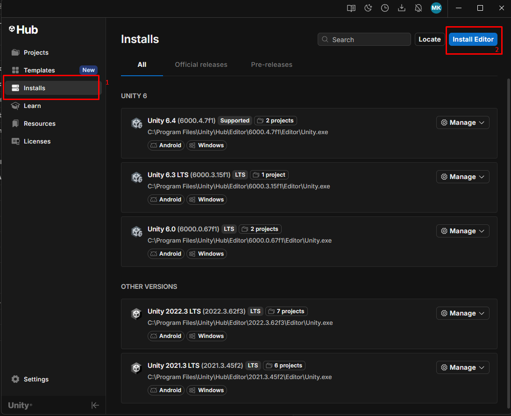Open Manage dropdown for Unity 6.0
The width and height of the screenshot is (511, 416).
(x=462, y=231)
